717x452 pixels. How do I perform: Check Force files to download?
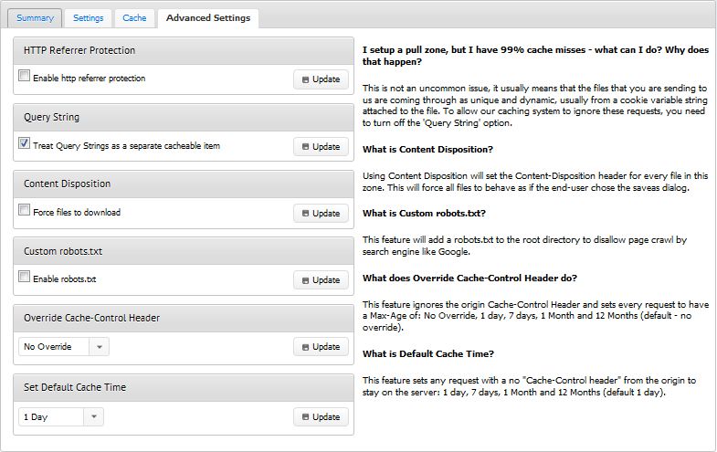coord(25,210)
